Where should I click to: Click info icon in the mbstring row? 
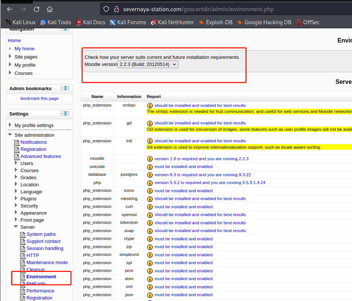point(150,199)
